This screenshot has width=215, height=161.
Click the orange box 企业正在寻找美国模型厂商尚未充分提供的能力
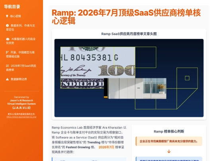[x=169, y=141]
